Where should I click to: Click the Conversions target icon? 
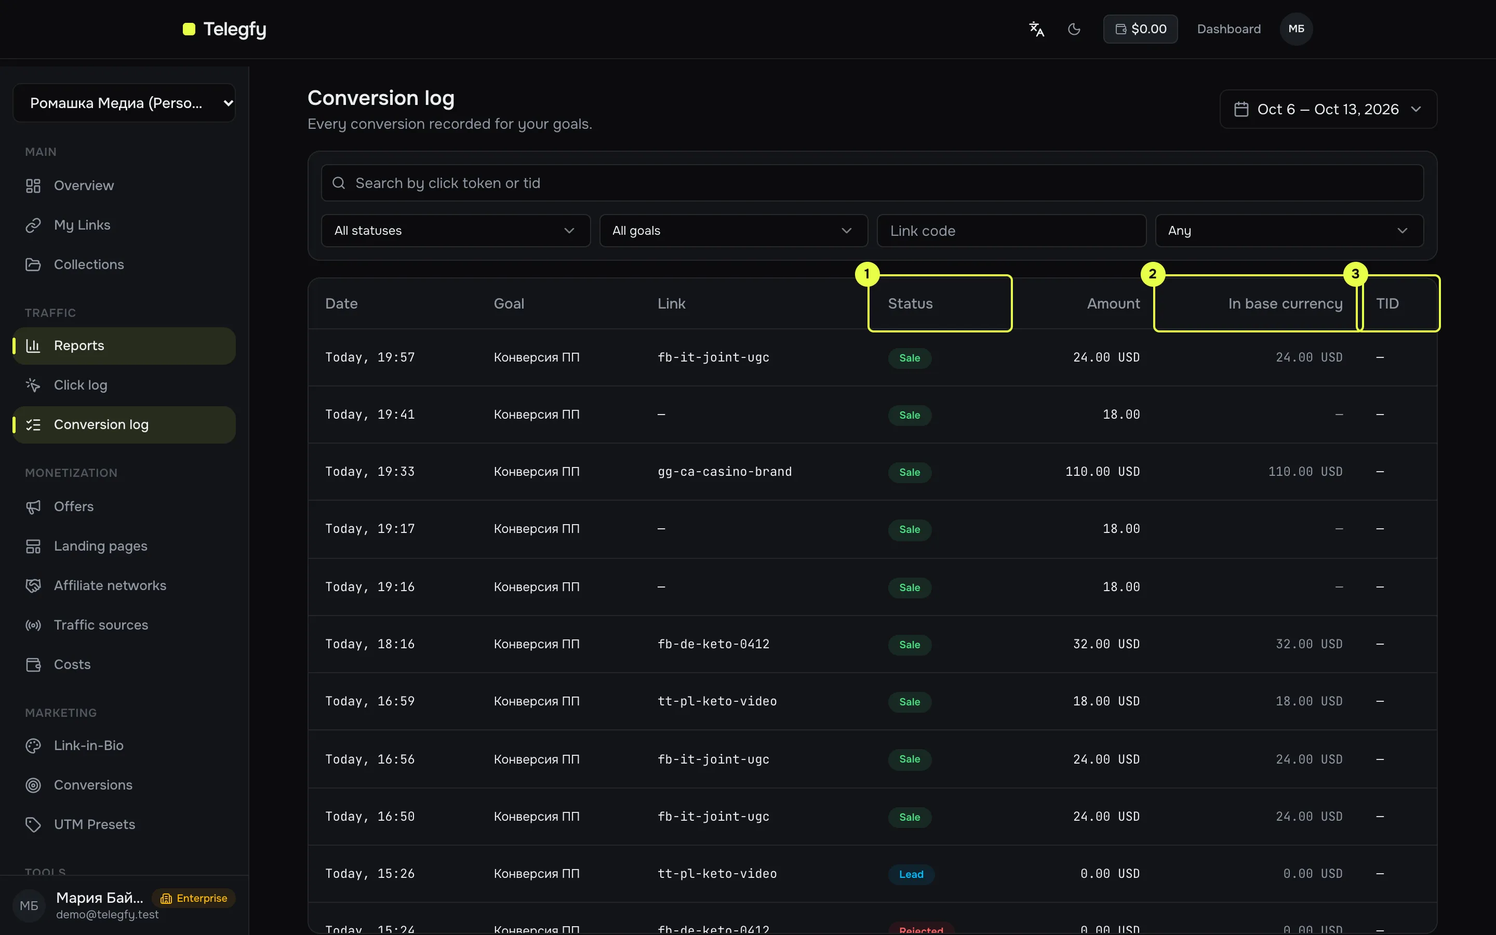[33, 785]
